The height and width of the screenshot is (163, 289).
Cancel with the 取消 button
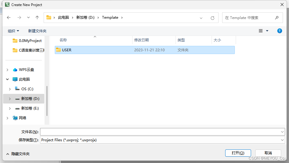tap(268, 153)
